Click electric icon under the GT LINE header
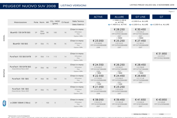 pos(130,25)
